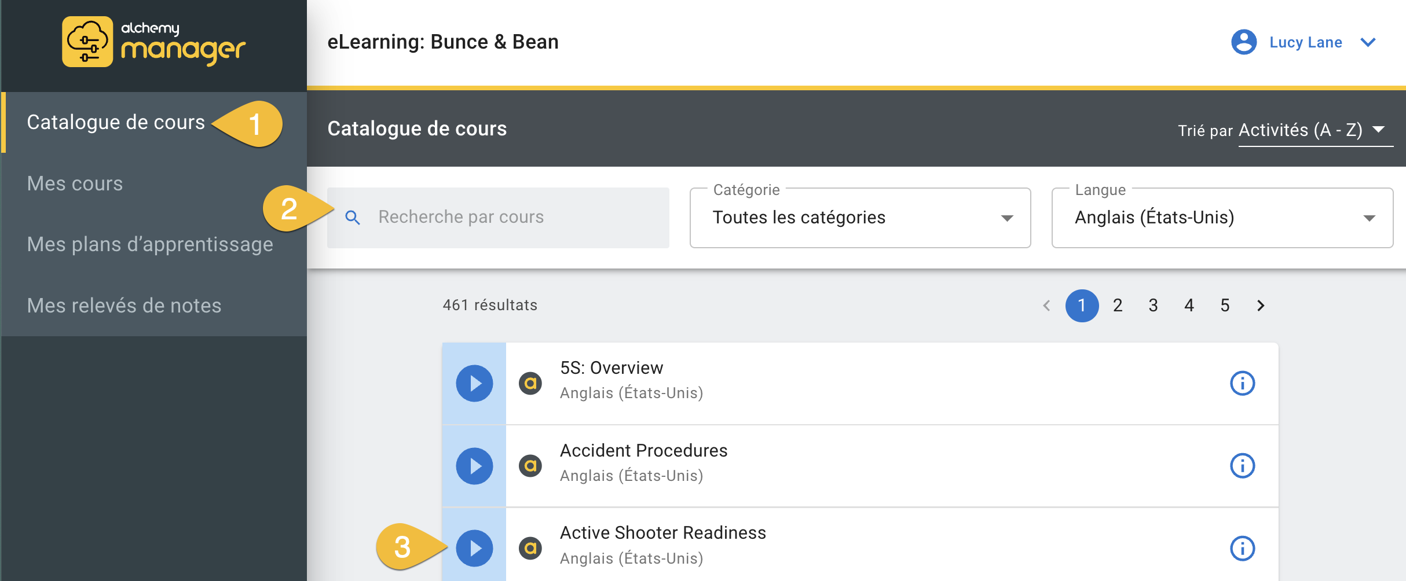
Task: Click the next page arrow
Action: coord(1261,306)
